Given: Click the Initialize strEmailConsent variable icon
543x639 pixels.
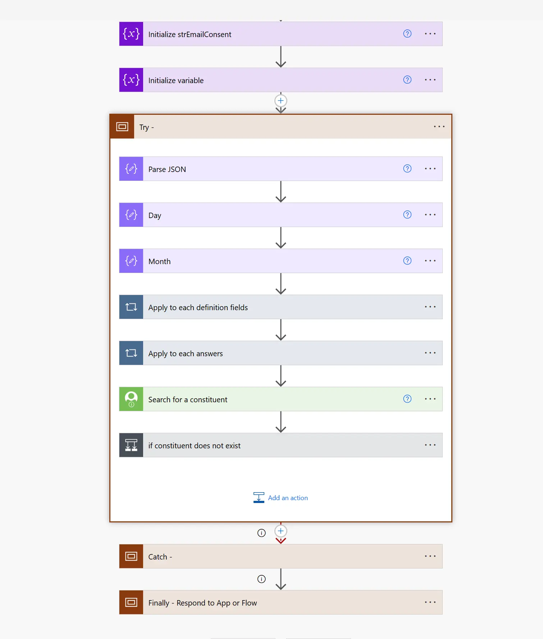Looking at the screenshot, I should click(131, 34).
